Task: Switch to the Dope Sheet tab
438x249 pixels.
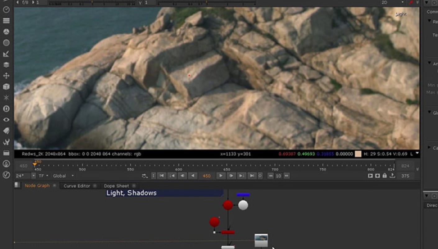Action: [x=116, y=186]
